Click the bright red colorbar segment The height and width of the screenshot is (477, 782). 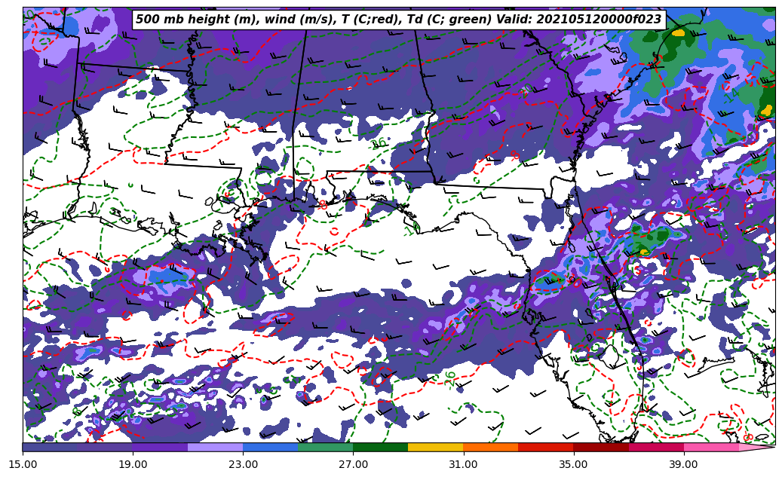click(x=545, y=447)
